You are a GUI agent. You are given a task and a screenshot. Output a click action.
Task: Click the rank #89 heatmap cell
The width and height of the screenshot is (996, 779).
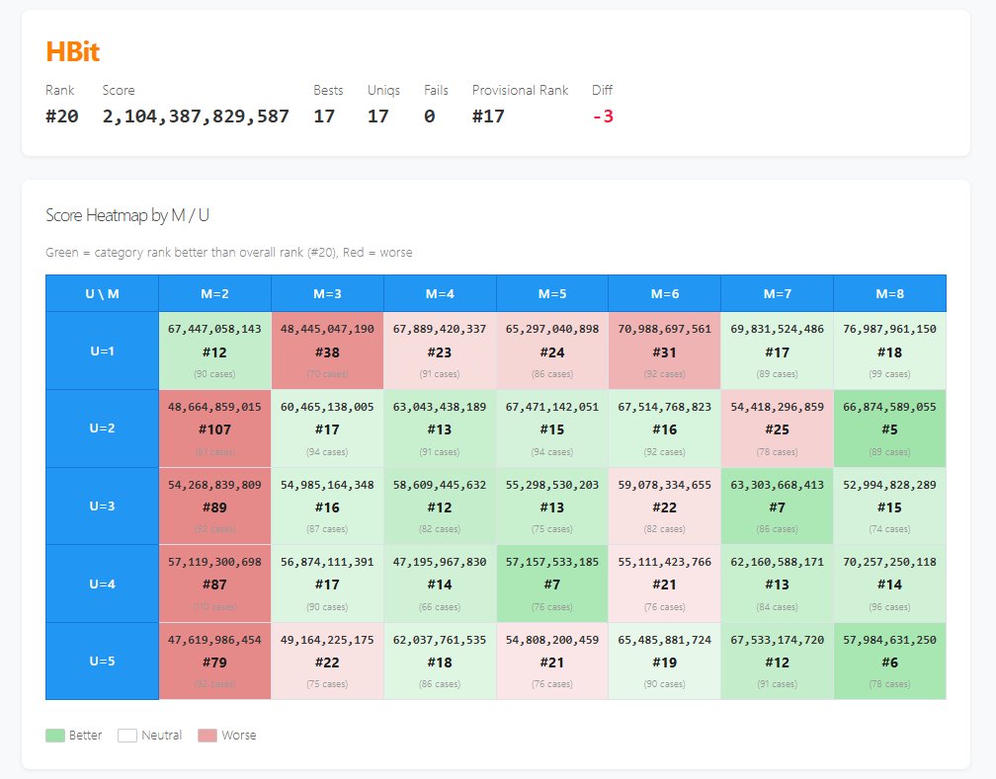pyautogui.click(x=214, y=506)
